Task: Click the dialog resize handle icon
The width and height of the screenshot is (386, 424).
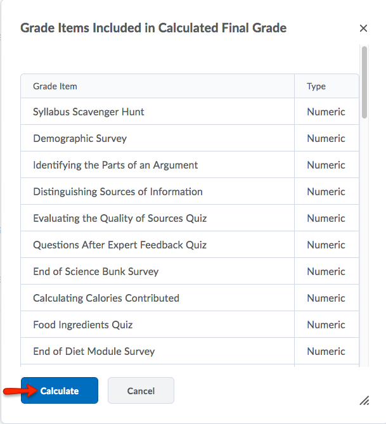Action: tap(364, 401)
